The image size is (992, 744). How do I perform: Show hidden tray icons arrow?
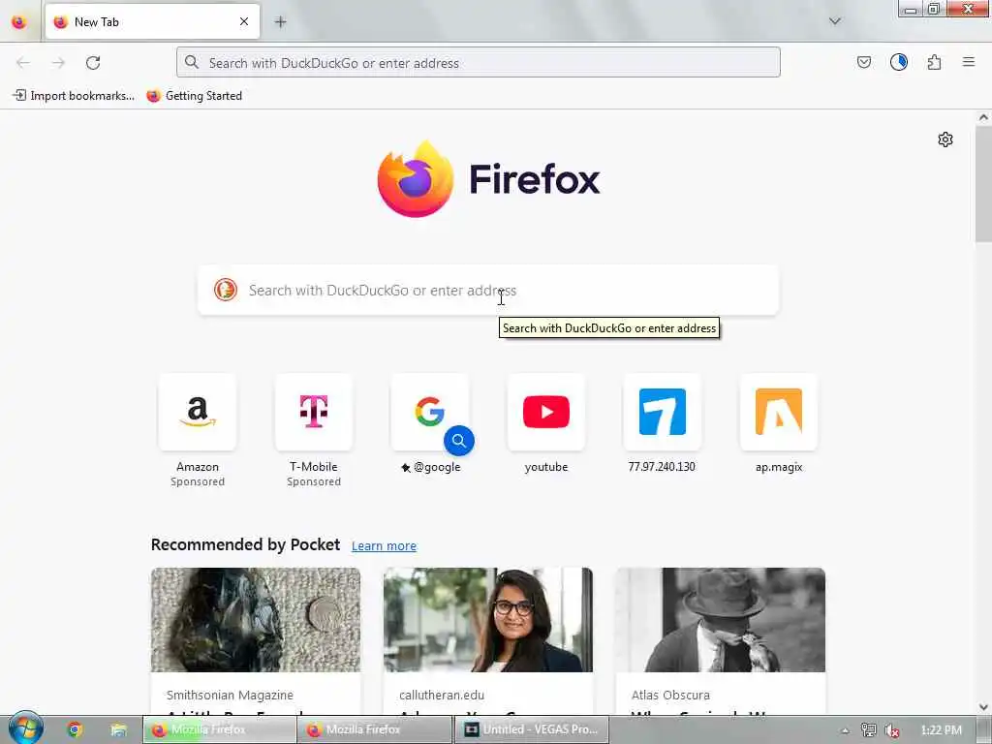845,730
